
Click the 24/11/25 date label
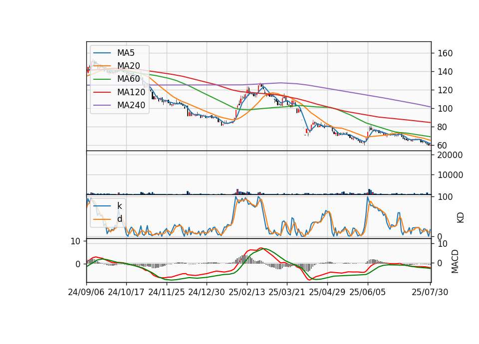point(167,292)
